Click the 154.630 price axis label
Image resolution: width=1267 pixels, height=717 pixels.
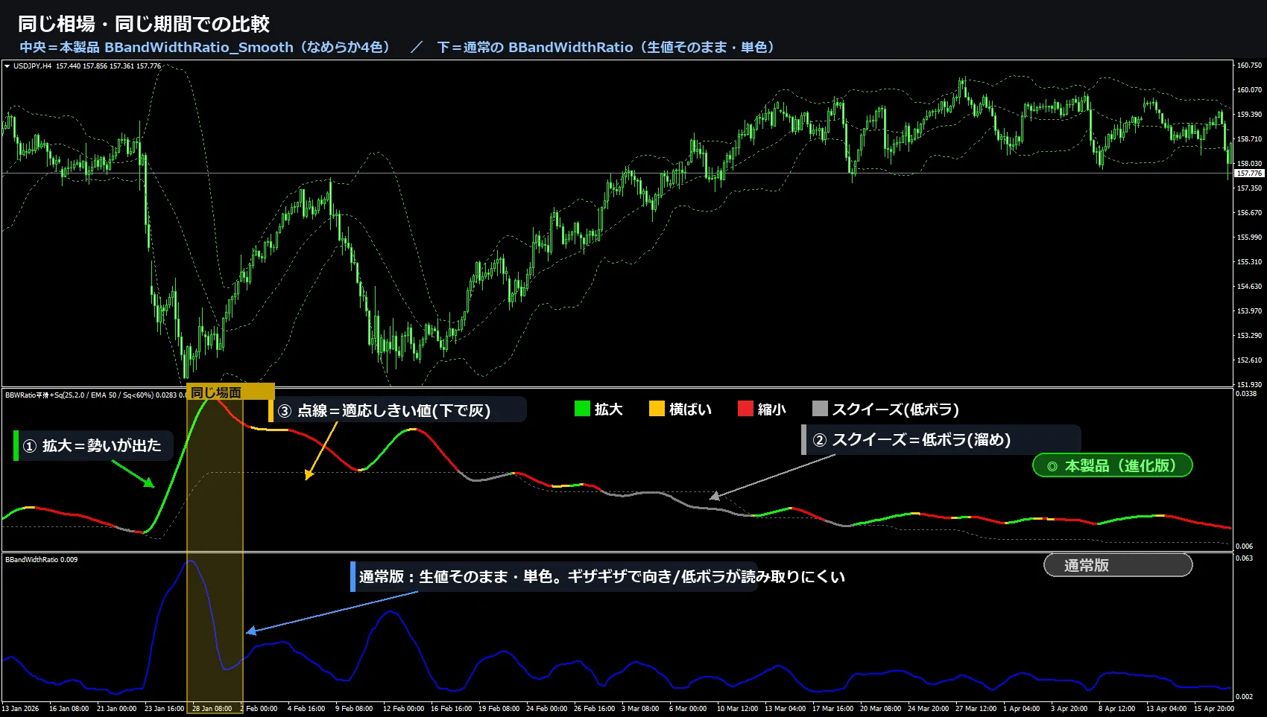point(1250,287)
